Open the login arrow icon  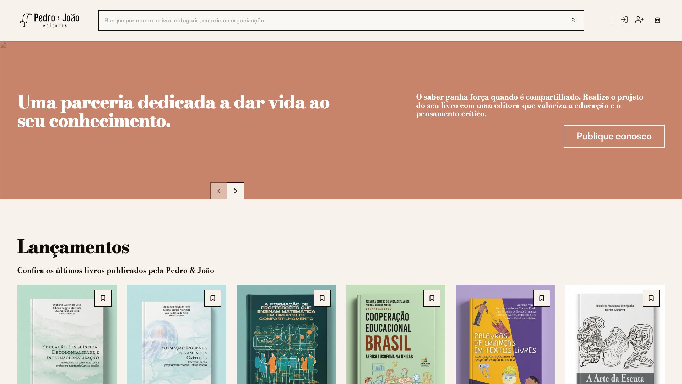(x=624, y=20)
